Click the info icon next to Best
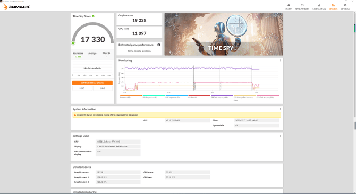 (109, 54)
